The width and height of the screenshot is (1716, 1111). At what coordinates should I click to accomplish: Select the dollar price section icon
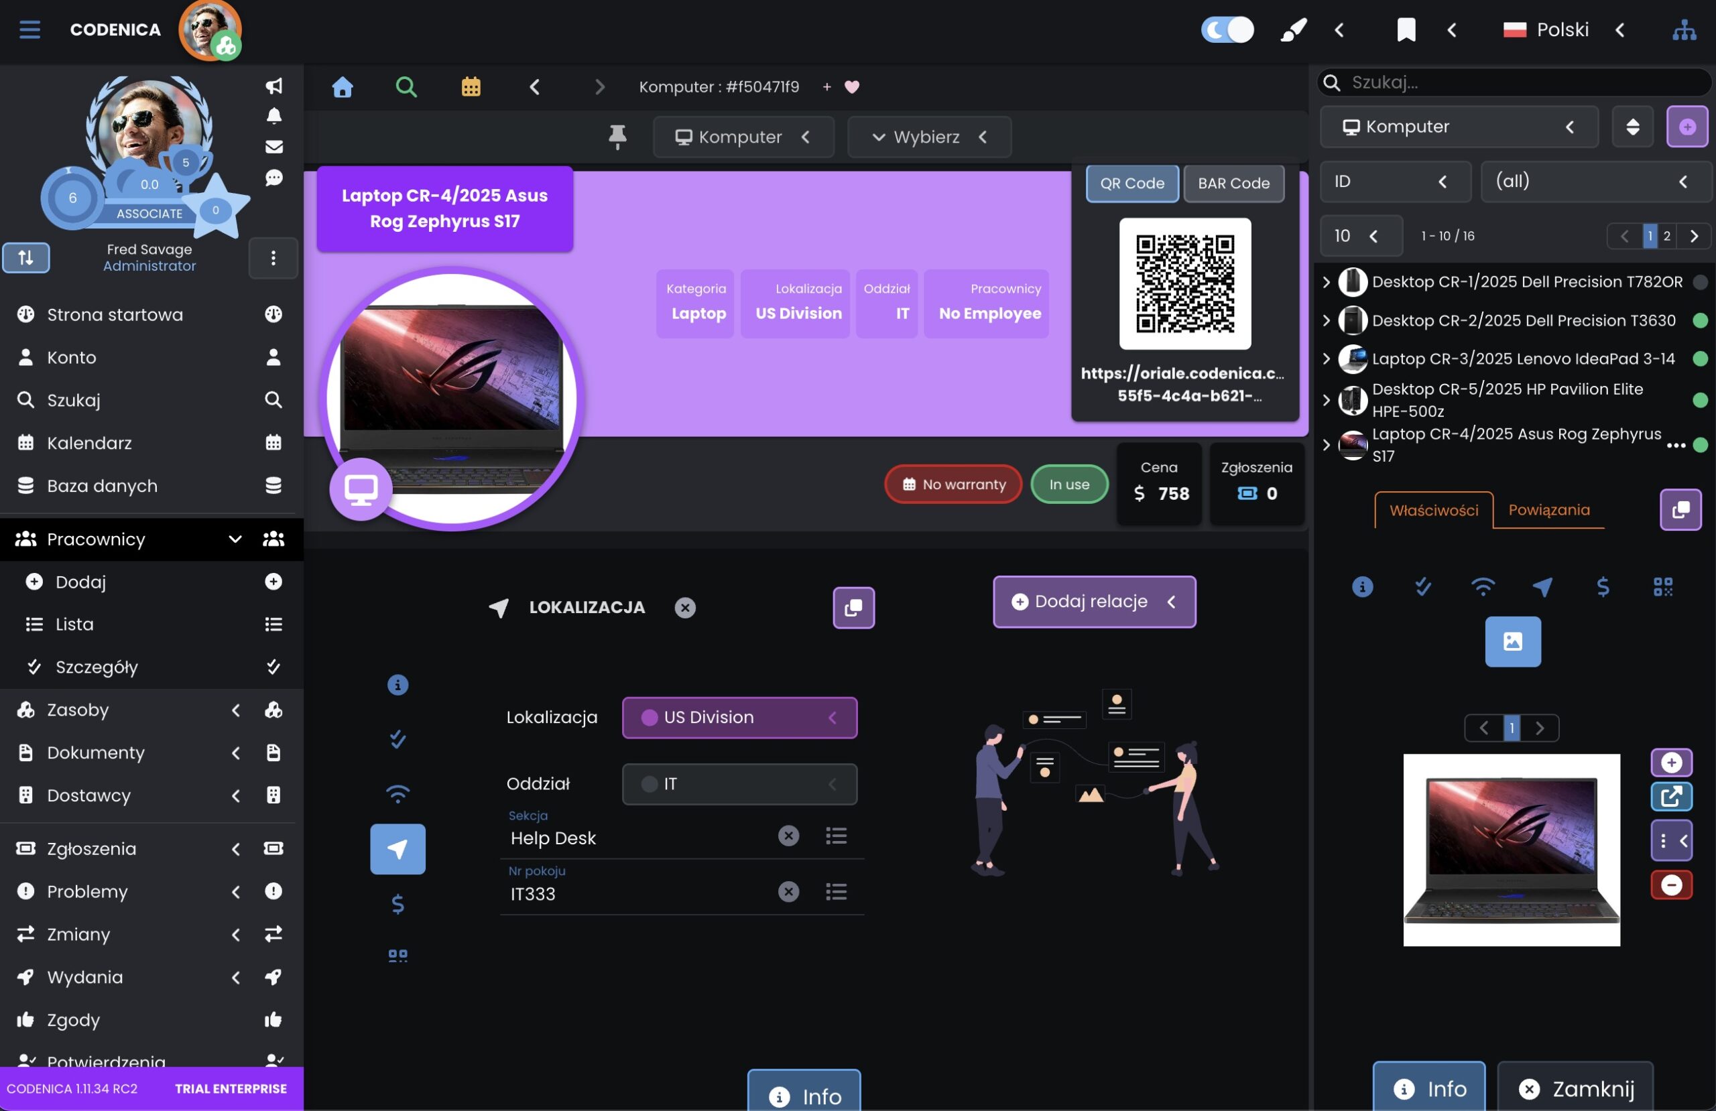pyautogui.click(x=397, y=904)
